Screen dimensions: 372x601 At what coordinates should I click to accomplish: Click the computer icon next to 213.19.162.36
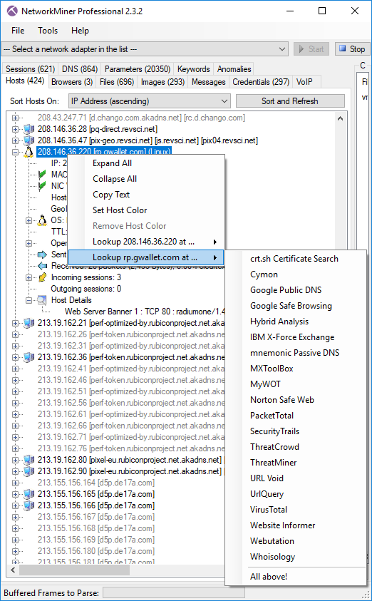tap(29, 357)
